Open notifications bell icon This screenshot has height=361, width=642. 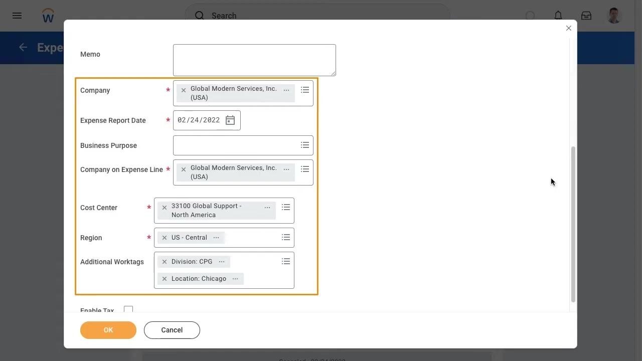(x=558, y=16)
